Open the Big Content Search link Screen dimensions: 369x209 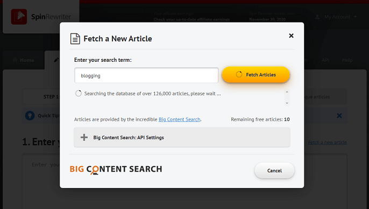click(x=179, y=119)
